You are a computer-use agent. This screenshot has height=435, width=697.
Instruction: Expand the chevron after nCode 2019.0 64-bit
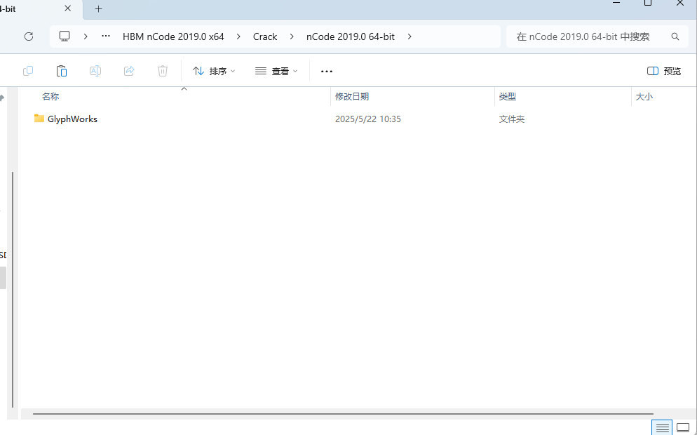click(x=410, y=36)
